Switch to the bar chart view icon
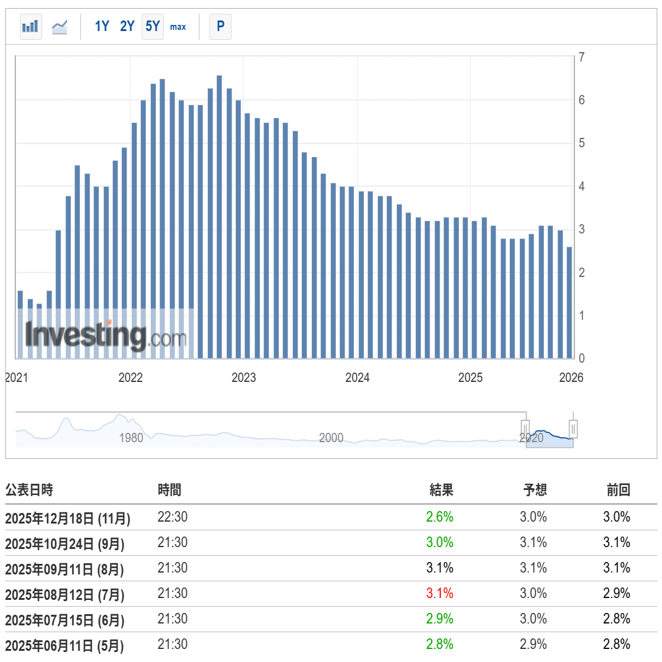 (30, 27)
